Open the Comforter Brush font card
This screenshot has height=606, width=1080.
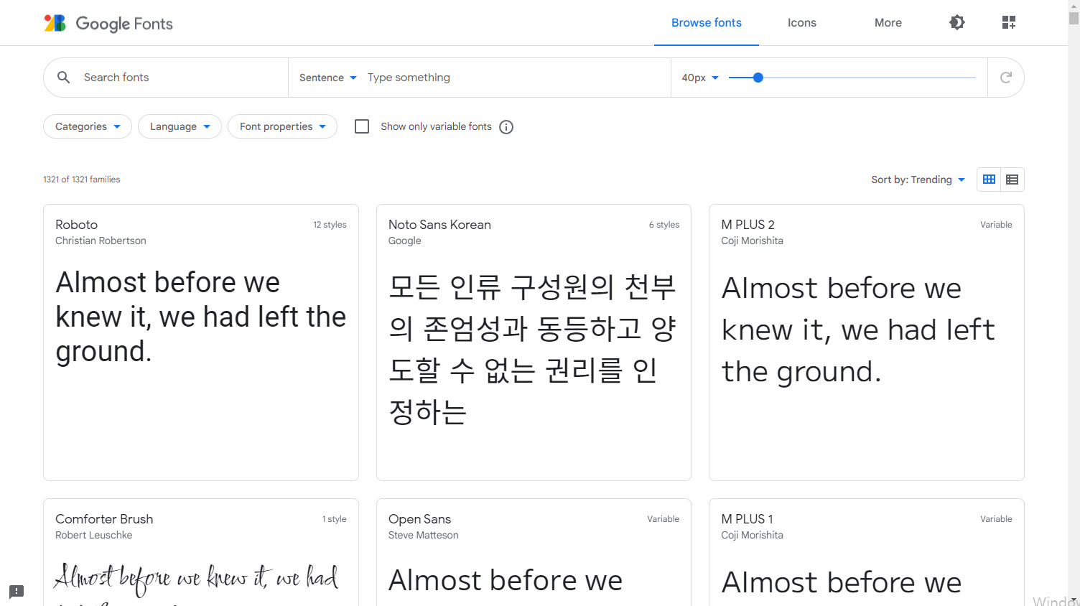(201, 552)
